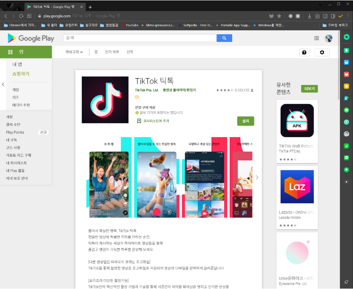
Task: Open a new browser tab
Action: (90, 7)
